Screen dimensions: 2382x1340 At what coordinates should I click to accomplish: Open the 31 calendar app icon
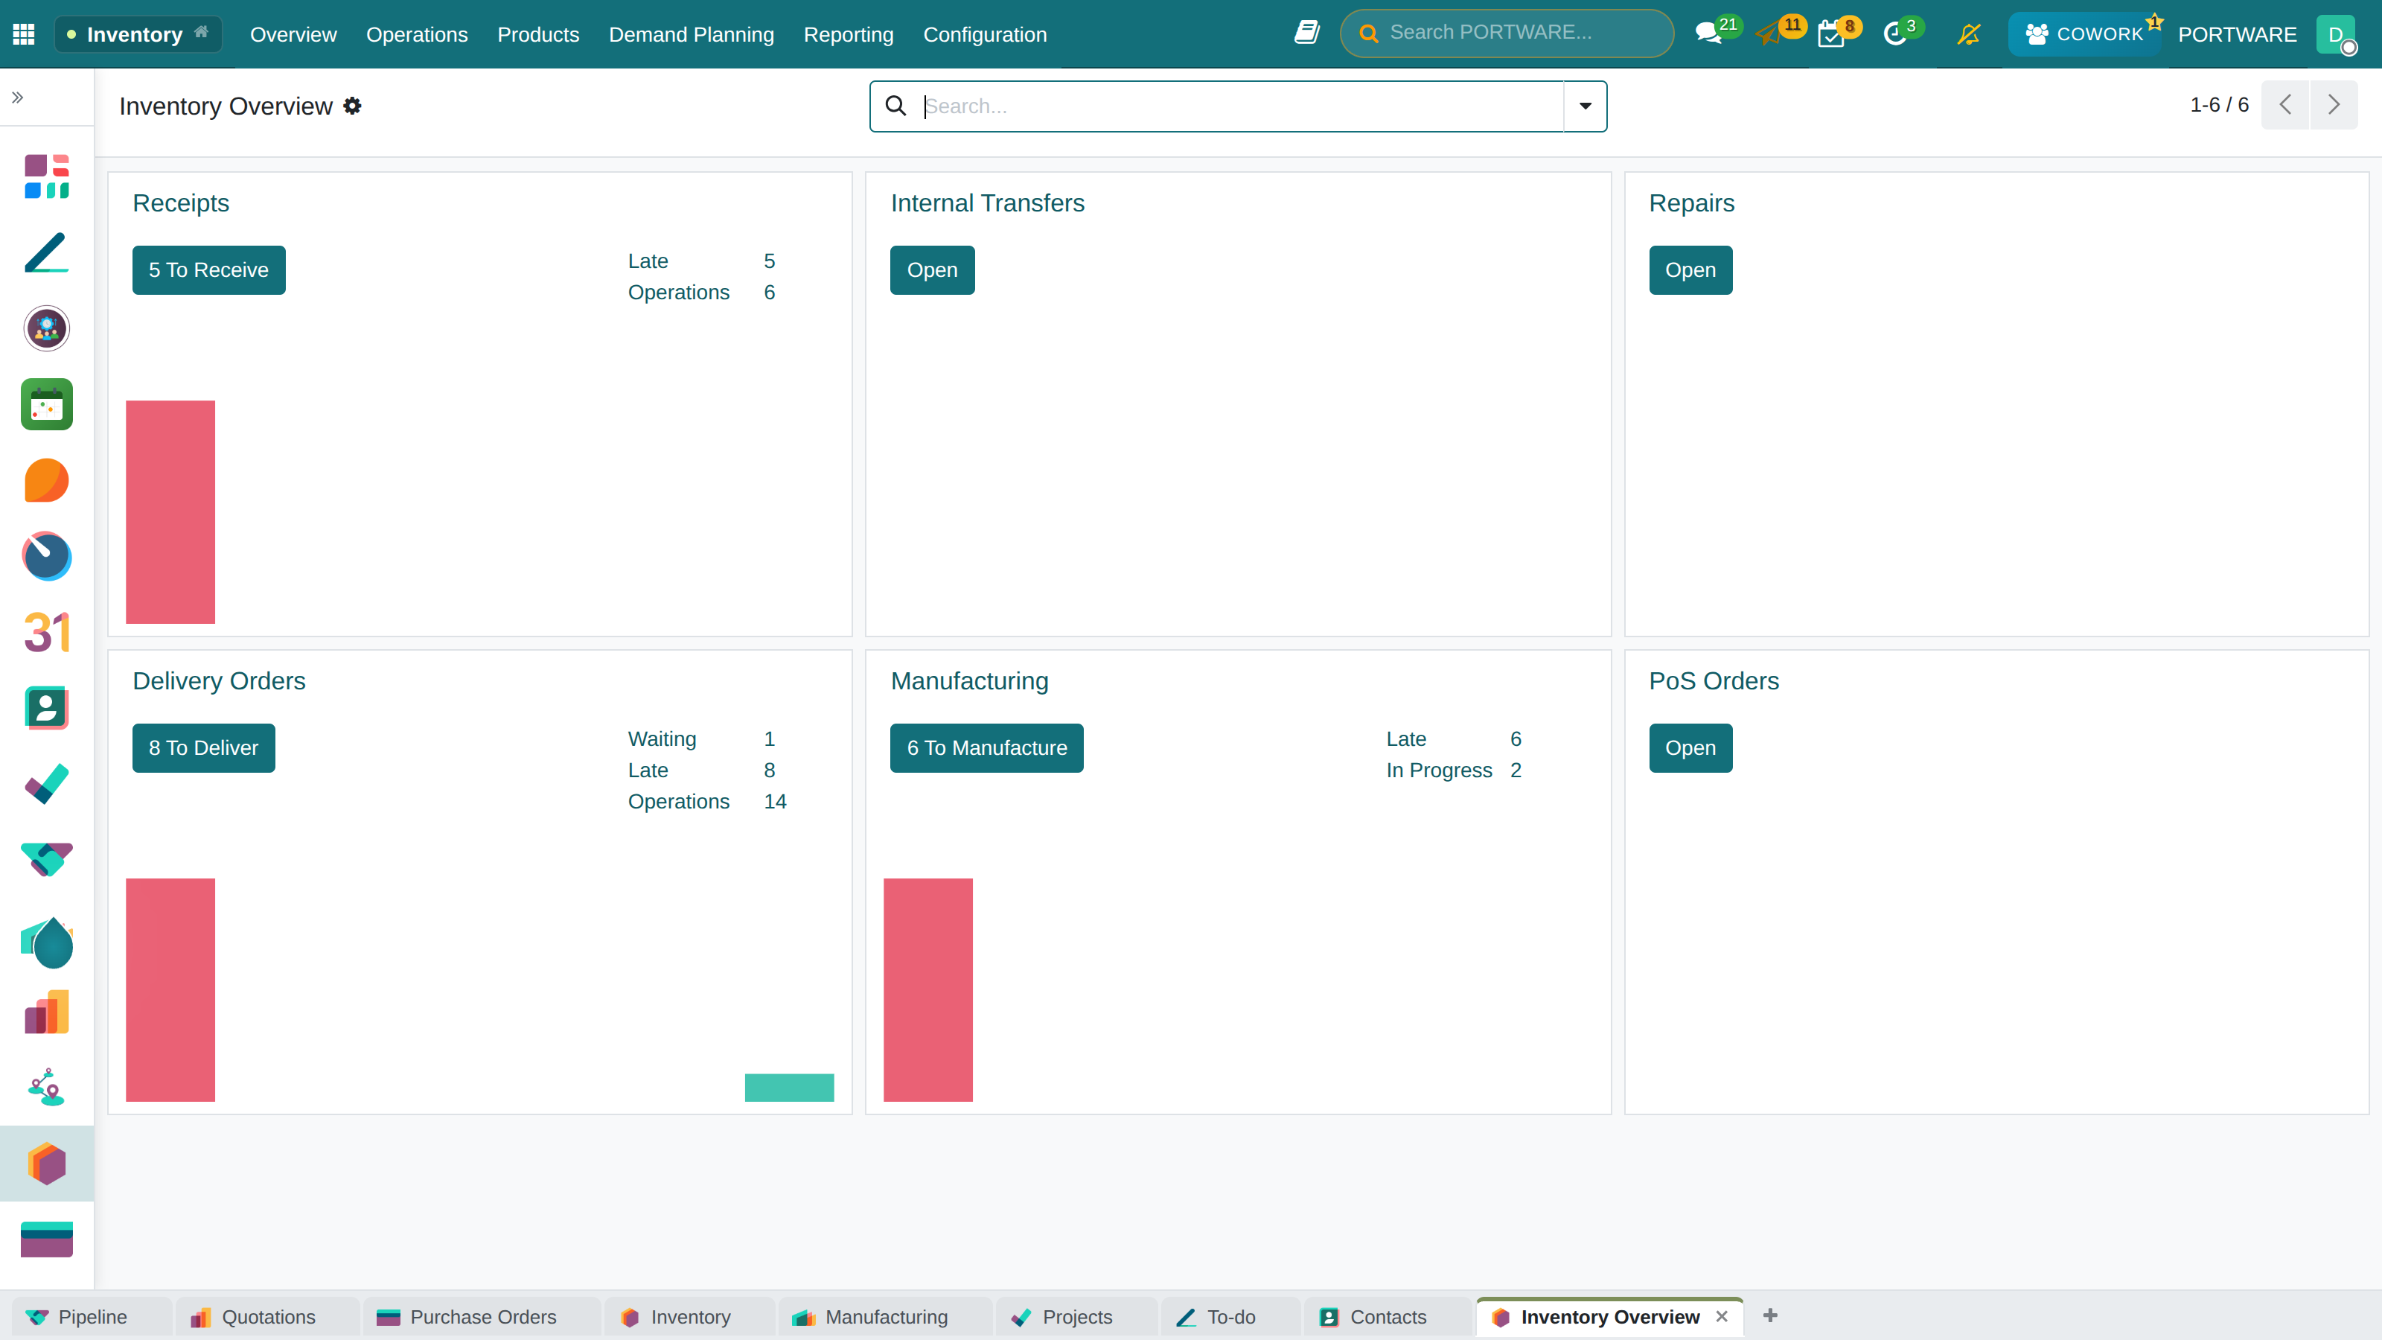[x=46, y=631]
